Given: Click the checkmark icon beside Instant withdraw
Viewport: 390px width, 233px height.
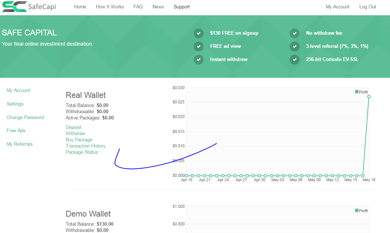Looking at the screenshot, I should 198,60.
